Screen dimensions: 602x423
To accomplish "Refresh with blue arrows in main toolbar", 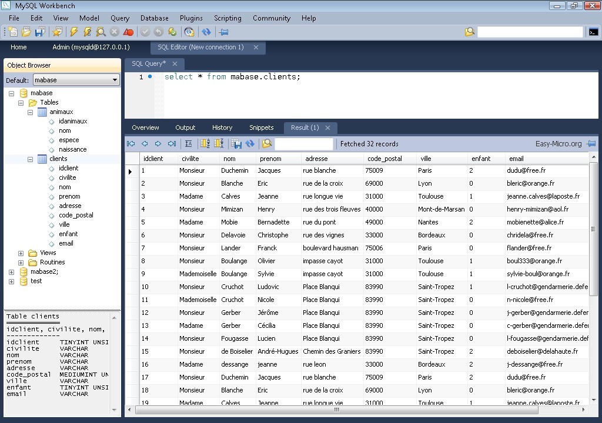I will click(x=206, y=32).
